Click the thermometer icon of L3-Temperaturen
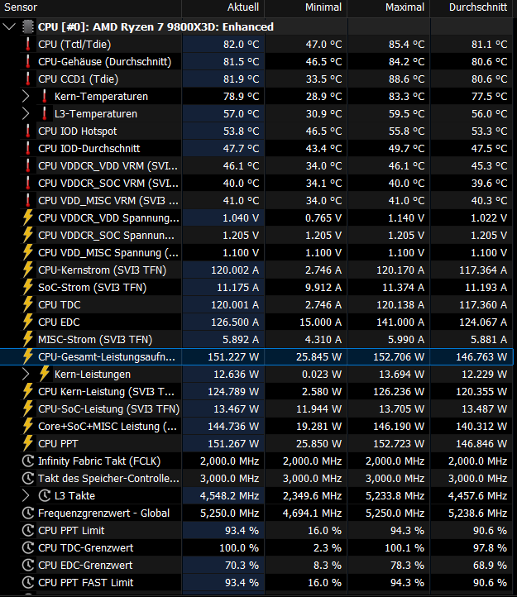This screenshot has height=597, width=517. point(44,113)
